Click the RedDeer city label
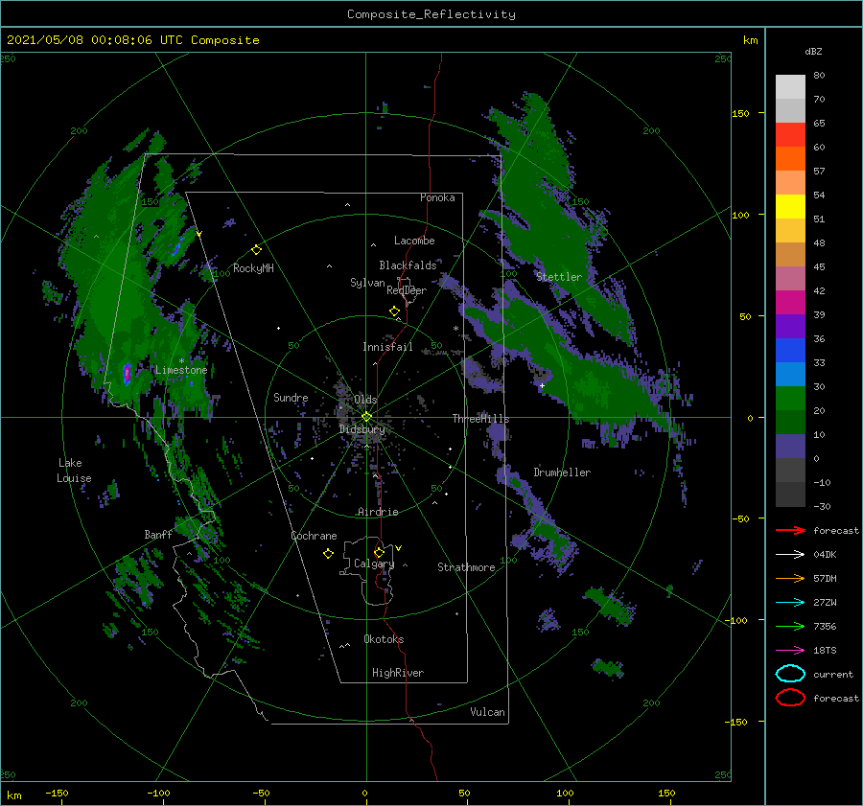Viewport: 863px width, 806px height. click(x=407, y=290)
